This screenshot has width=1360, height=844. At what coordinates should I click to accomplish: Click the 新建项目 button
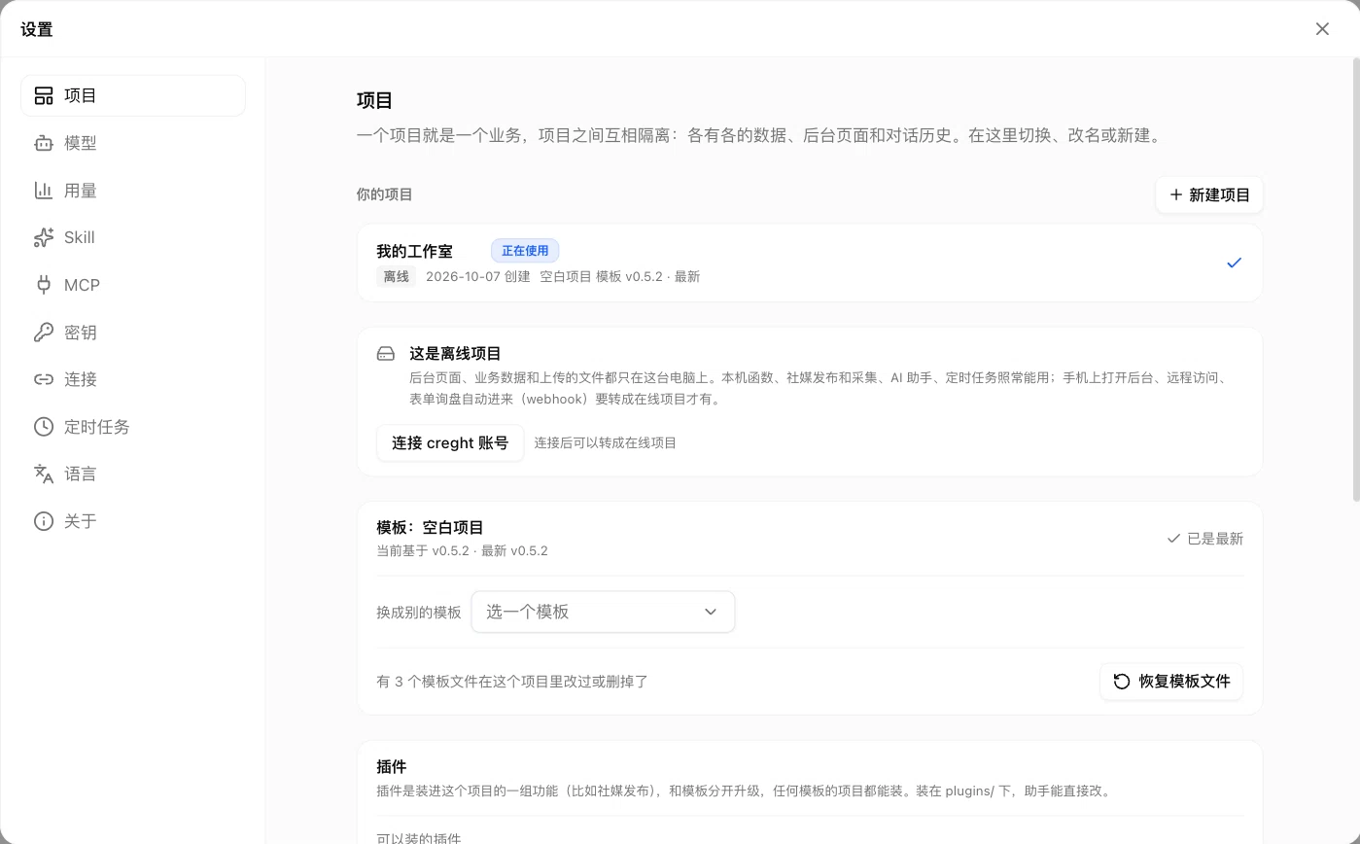[x=1209, y=194]
